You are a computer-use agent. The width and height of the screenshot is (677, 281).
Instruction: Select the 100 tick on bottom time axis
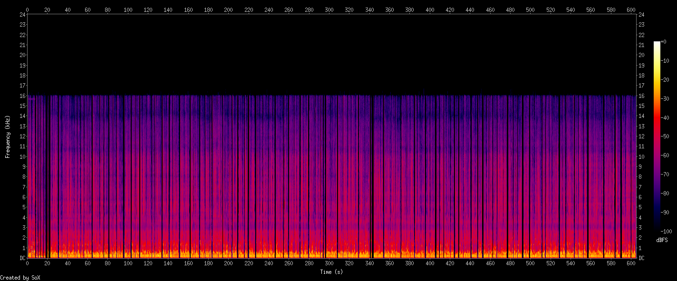(128, 263)
